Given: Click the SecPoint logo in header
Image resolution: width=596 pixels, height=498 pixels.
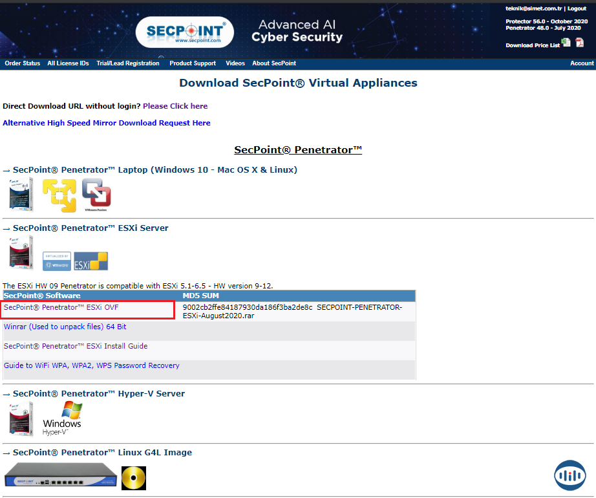Looking at the screenshot, I should 185,32.
